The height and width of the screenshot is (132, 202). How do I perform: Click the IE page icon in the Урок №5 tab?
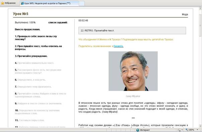point(22,3)
